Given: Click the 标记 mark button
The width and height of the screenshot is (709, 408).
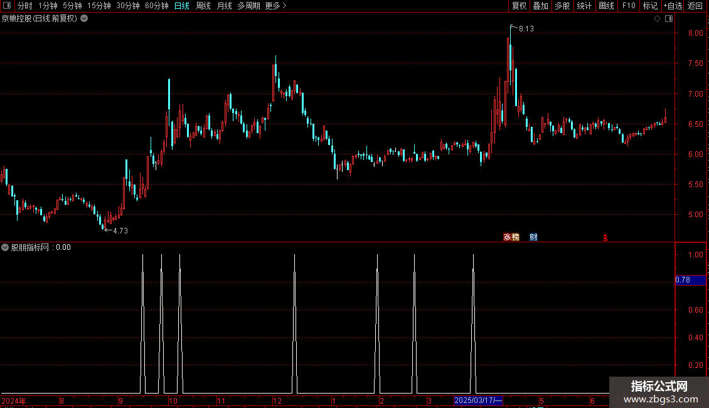Looking at the screenshot, I should pyautogui.click(x=650, y=6).
